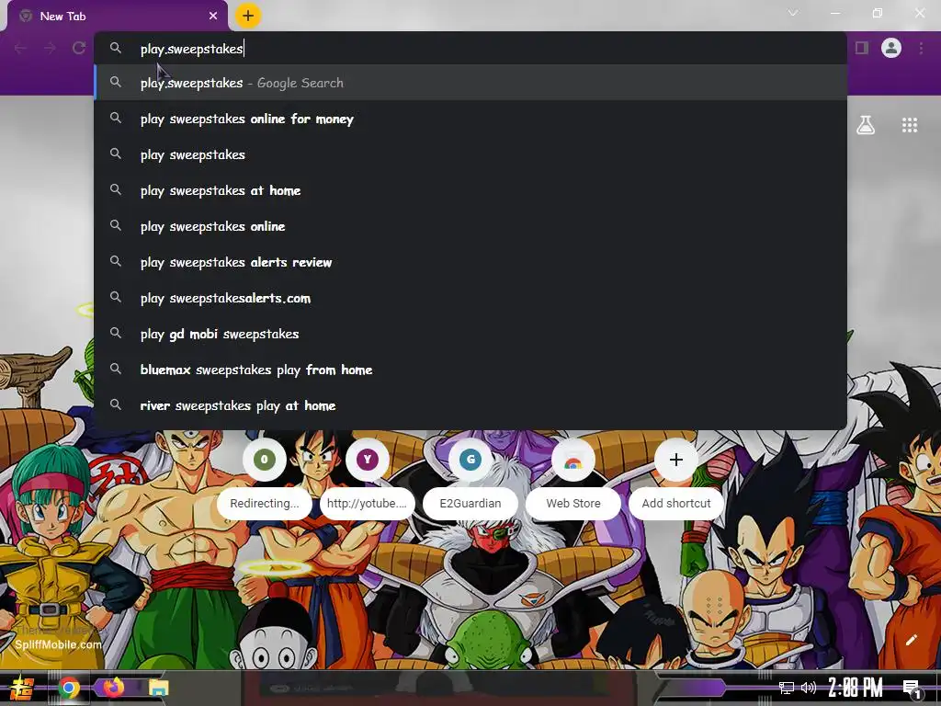Reload the page with the refresh icon

click(x=79, y=48)
